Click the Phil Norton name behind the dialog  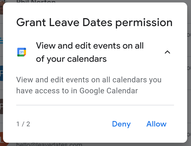coord(36,1)
